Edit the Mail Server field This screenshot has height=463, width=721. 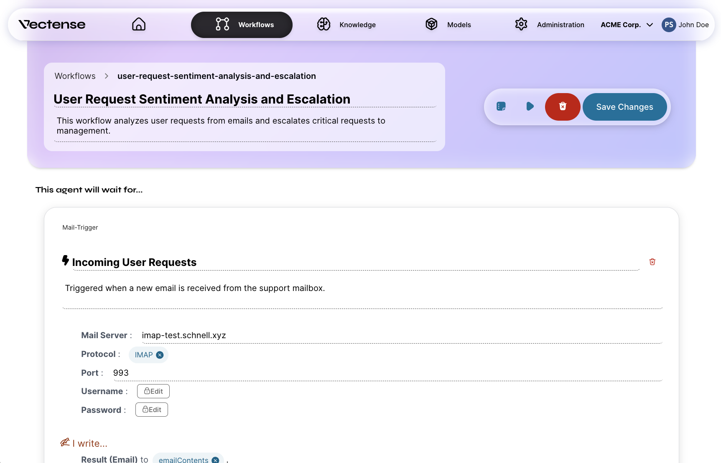(x=401, y=336)
